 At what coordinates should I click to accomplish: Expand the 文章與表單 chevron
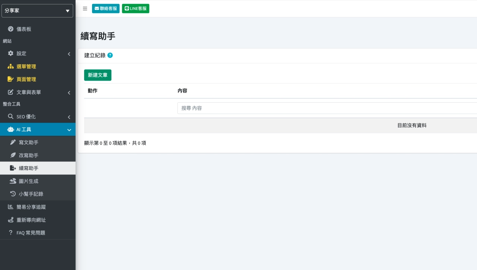69,93
